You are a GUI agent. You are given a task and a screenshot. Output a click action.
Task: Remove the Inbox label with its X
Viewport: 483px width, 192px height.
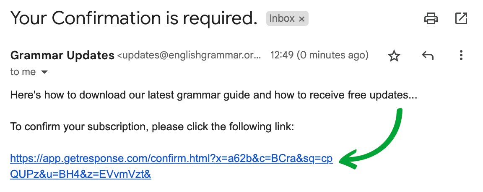(301, 19)
